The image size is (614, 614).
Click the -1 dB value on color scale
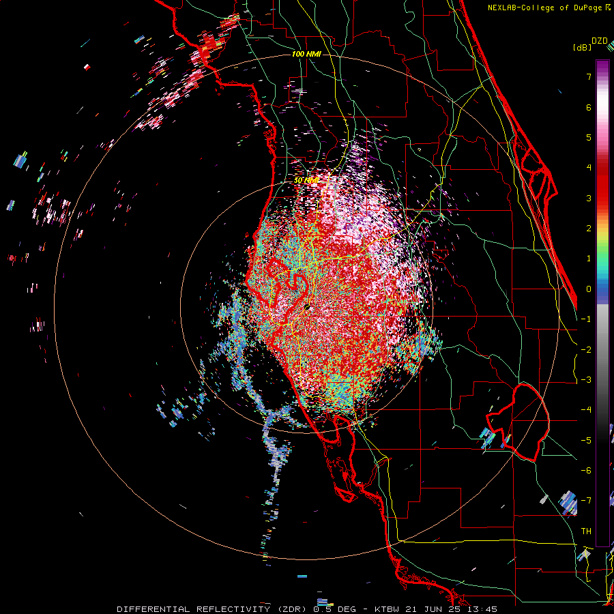pos(586,319)
